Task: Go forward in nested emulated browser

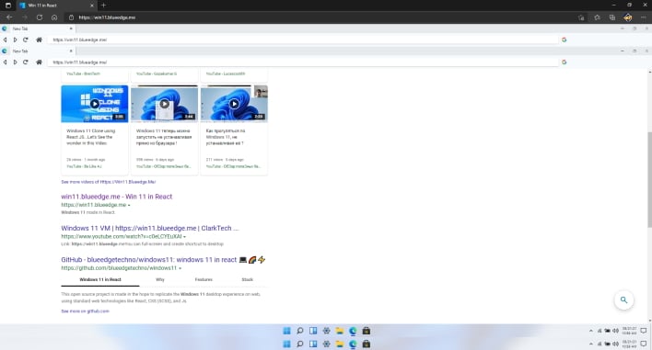Action: coord(16,62)
